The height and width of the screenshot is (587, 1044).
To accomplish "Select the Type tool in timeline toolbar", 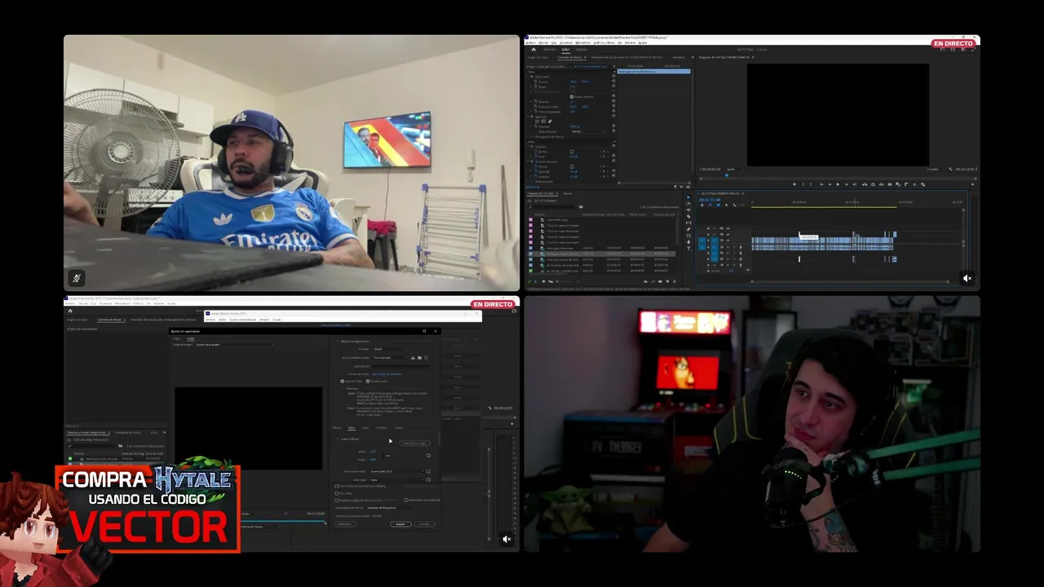I will point(688,249).
